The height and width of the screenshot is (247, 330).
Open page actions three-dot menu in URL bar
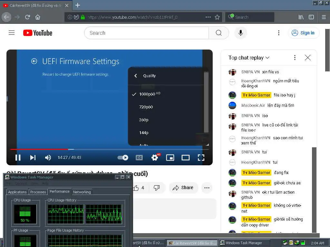coord(208,17)
